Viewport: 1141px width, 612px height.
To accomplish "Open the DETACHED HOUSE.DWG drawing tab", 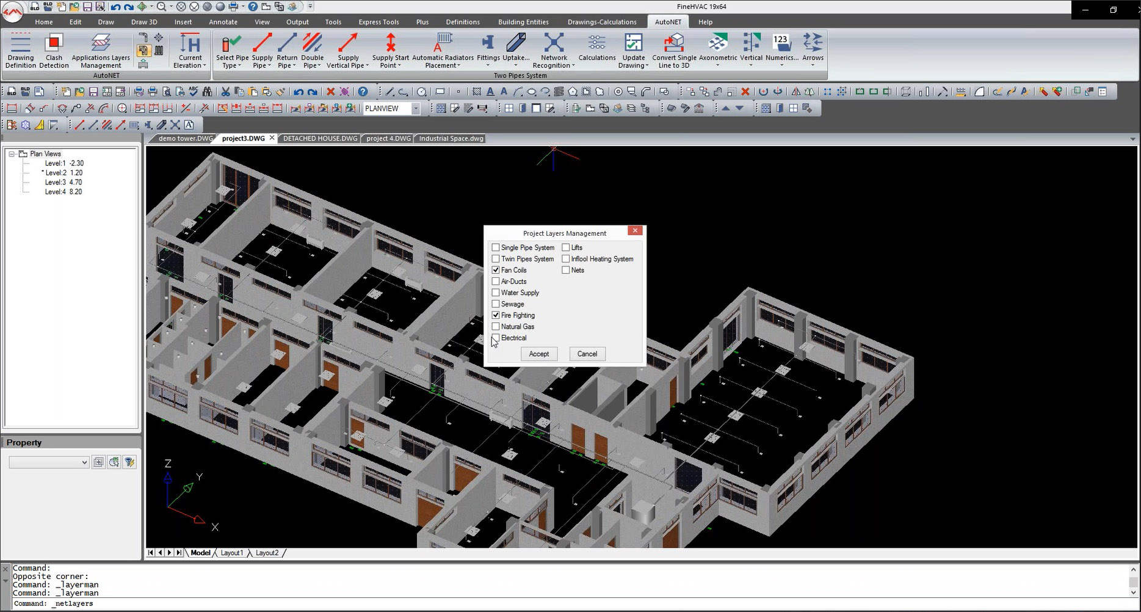I will (x=320, y=139).
